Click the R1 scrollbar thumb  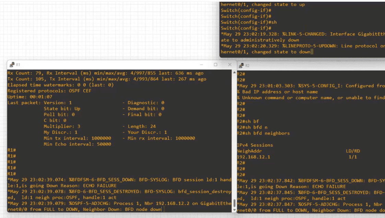click(235, 203)
